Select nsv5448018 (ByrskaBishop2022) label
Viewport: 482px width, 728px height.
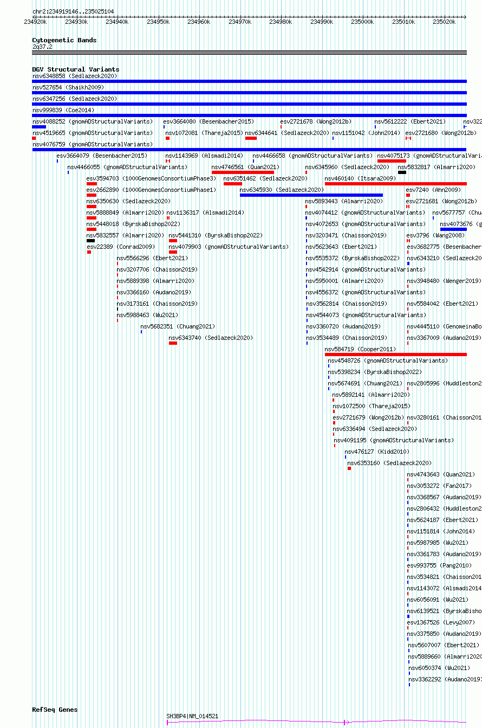click(x=133, y=224)
